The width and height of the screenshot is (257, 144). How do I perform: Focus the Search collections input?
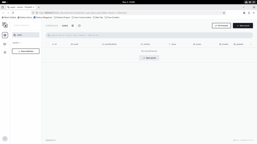(26, 25)
